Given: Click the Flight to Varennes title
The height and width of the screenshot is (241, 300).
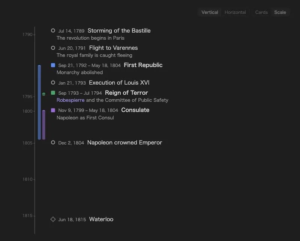Looking at the screenshot, I should (114, 48).
